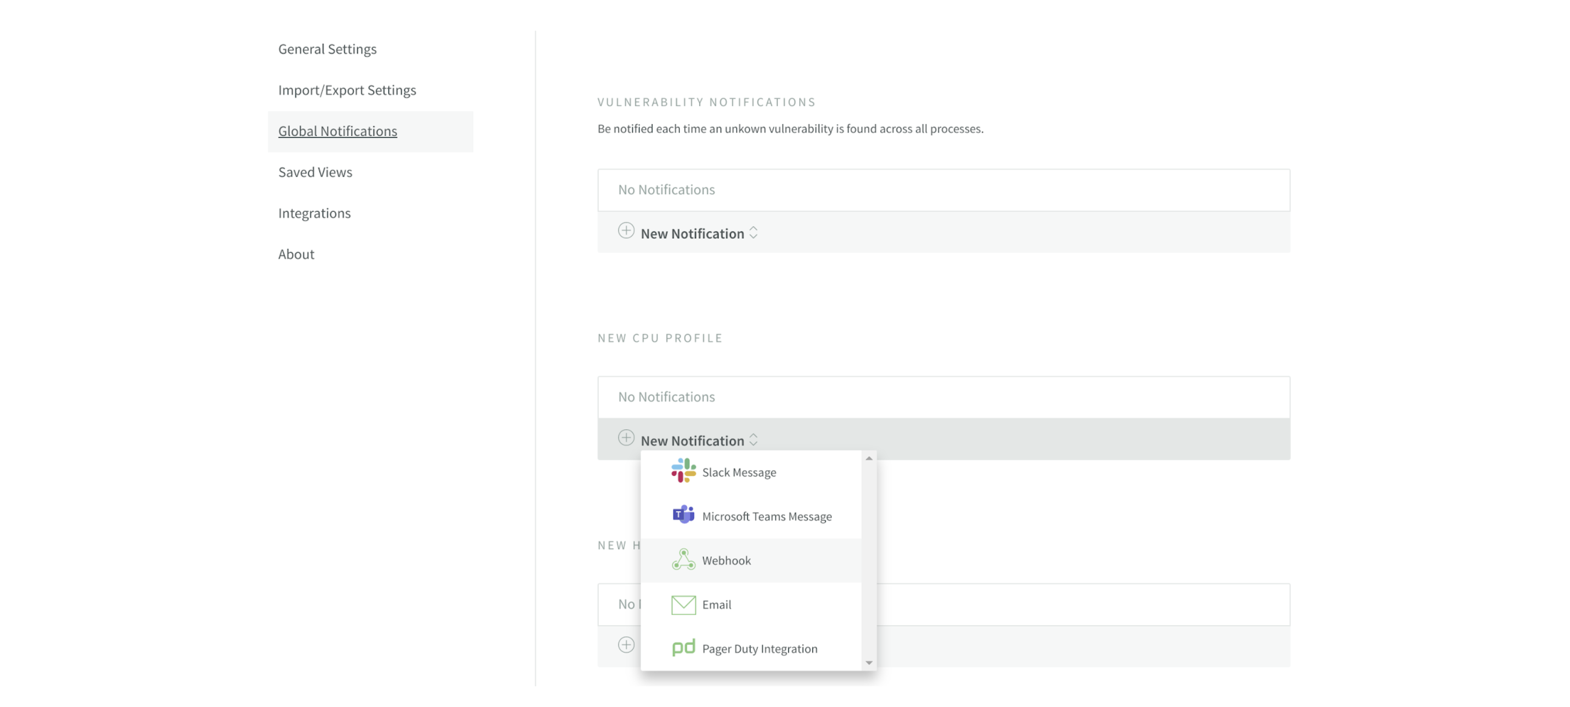
Task: Click the bottom partially hidden plus icon
Action: point(626,645)
